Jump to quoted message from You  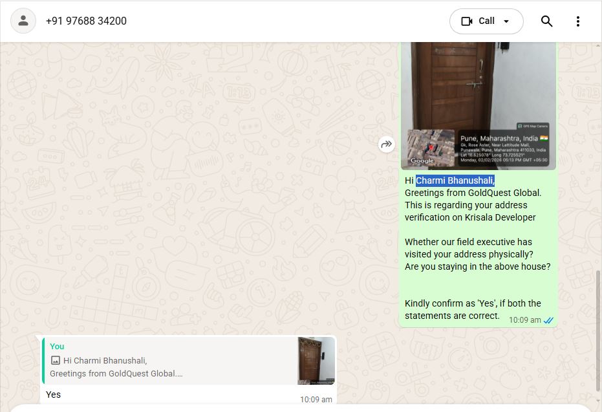(189, 360)
